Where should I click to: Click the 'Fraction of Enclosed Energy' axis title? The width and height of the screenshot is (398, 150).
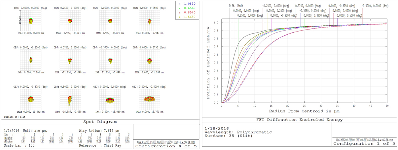(208, 63)
